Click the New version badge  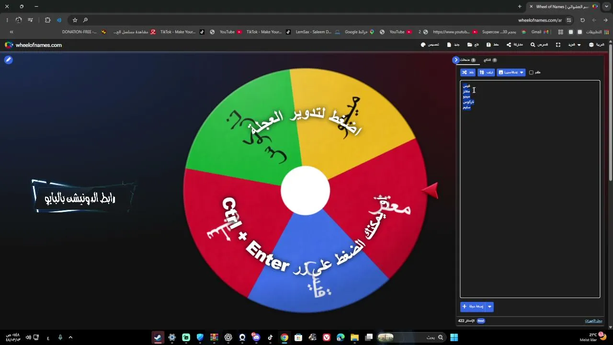coord(481,321)
